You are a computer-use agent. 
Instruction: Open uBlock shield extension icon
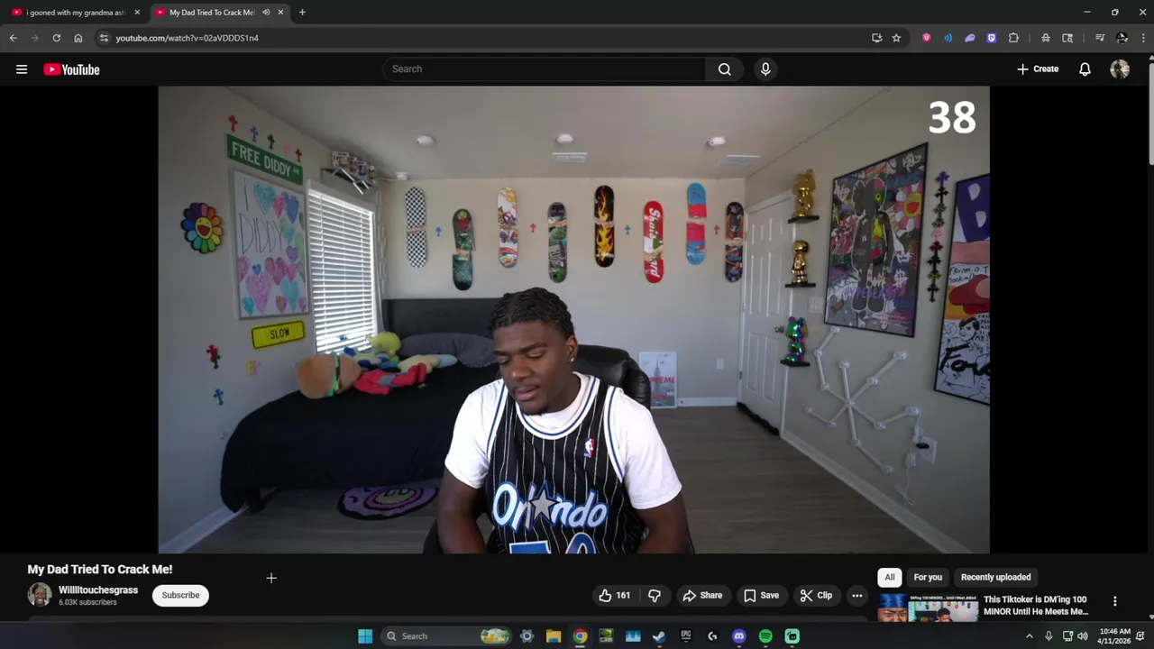[926, 38]
